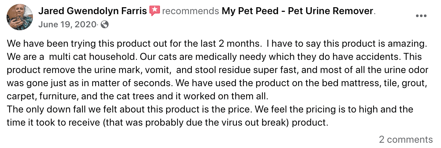Screen dimensions: 441x148
Task: Click the phrase "bed mattress, tile, grout"
Action: point(374,84)
